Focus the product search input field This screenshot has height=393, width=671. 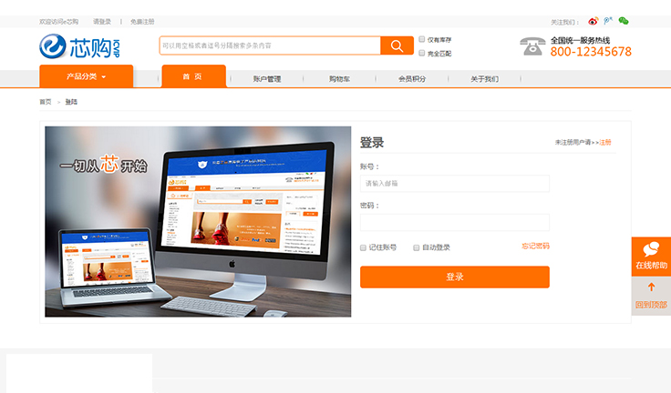(270, 45)
